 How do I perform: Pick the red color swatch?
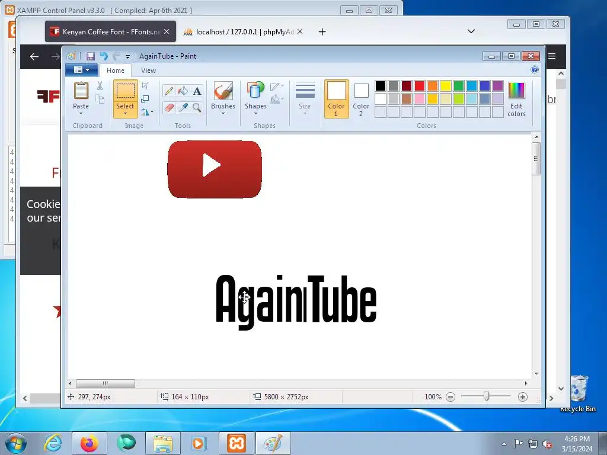coord(420,85)
